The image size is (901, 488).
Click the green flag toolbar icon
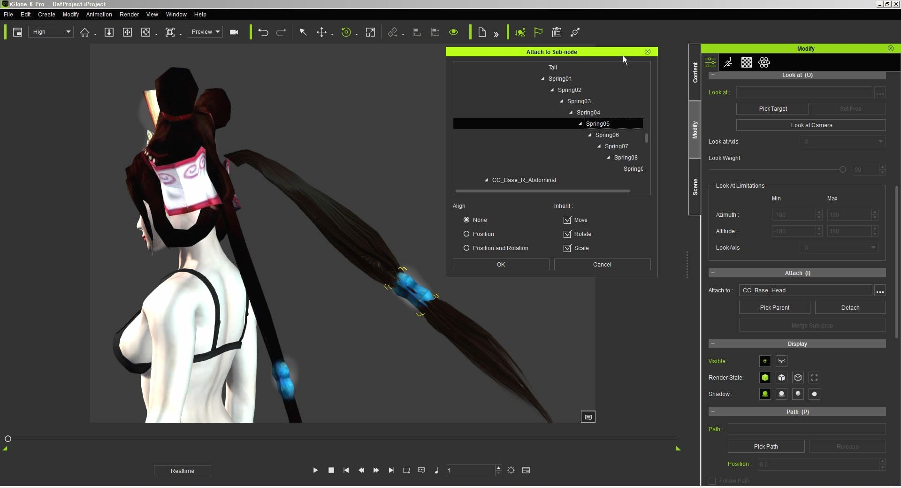[538, 32]
